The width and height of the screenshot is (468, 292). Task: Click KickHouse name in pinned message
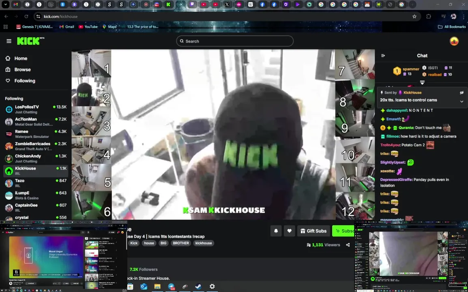412,92
